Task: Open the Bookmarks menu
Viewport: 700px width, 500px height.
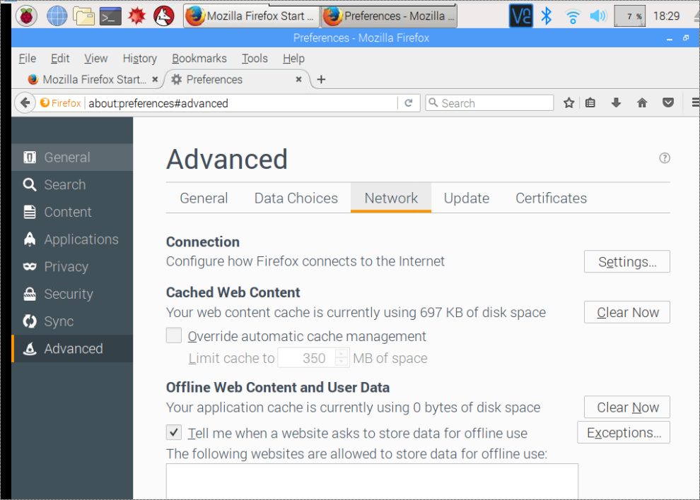Action: [199, 58]
